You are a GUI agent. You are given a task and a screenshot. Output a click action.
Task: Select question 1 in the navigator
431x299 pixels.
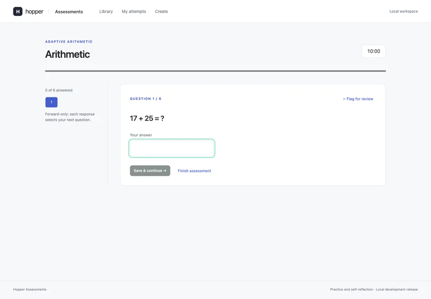click(x=51, y=102)
